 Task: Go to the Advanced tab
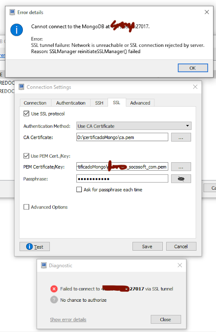[x=140, y=103]
